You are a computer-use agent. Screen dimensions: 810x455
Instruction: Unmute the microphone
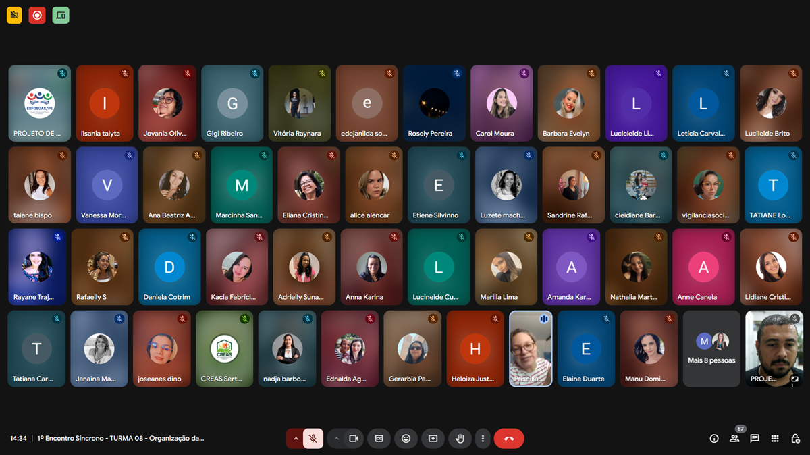tap(313, 439)
